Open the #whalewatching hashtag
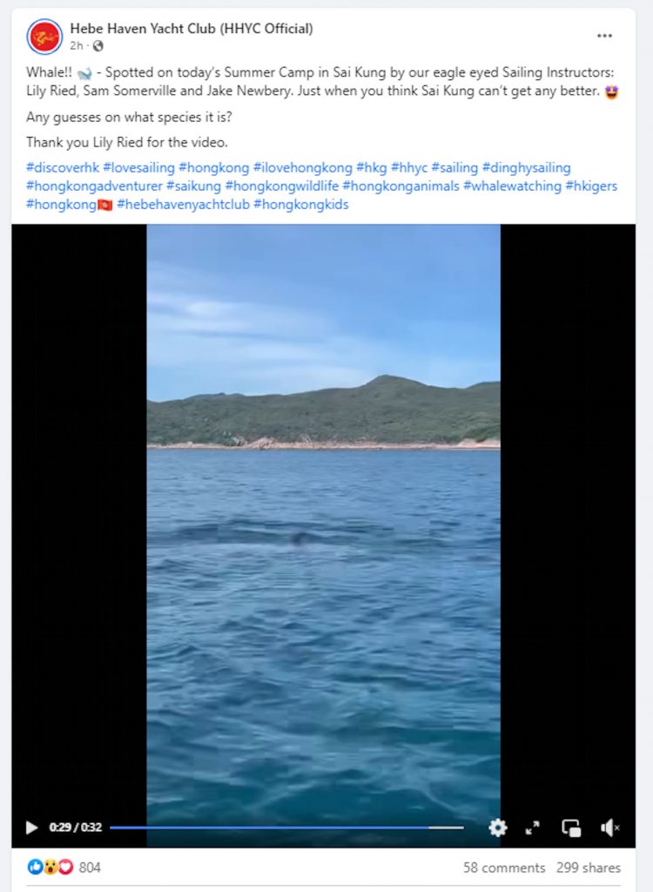Image resolution: width=653 pixels, height=892 pixels. (512, 186)
